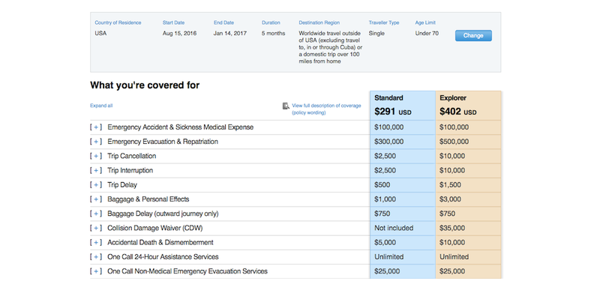Click the USA country value
This screenshot has width=600, height=296.
[x=100, y=33]
